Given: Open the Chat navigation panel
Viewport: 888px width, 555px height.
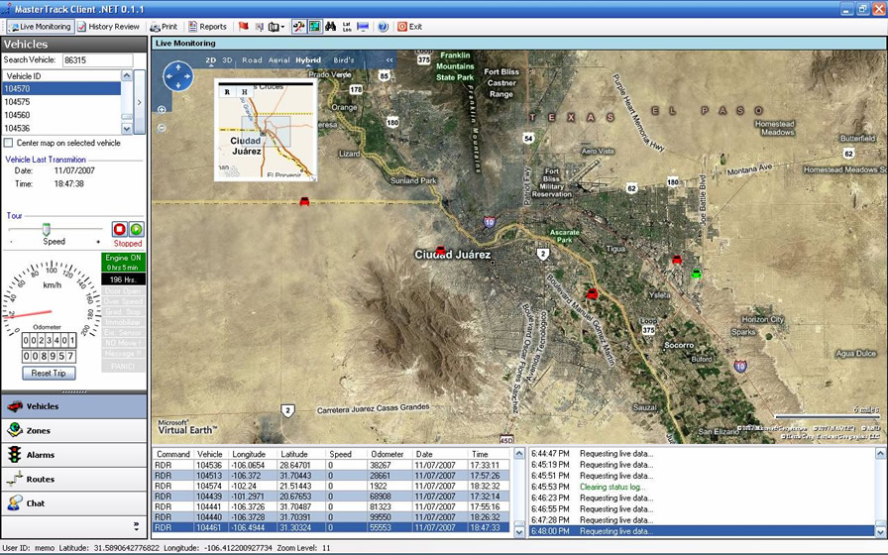Looking at the screenshot, I should click(74, 503).
